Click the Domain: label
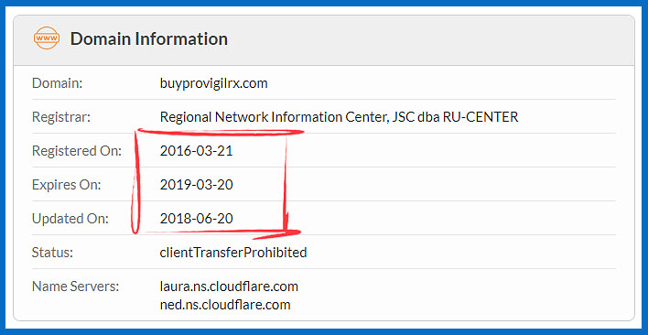 click(58, 83)
